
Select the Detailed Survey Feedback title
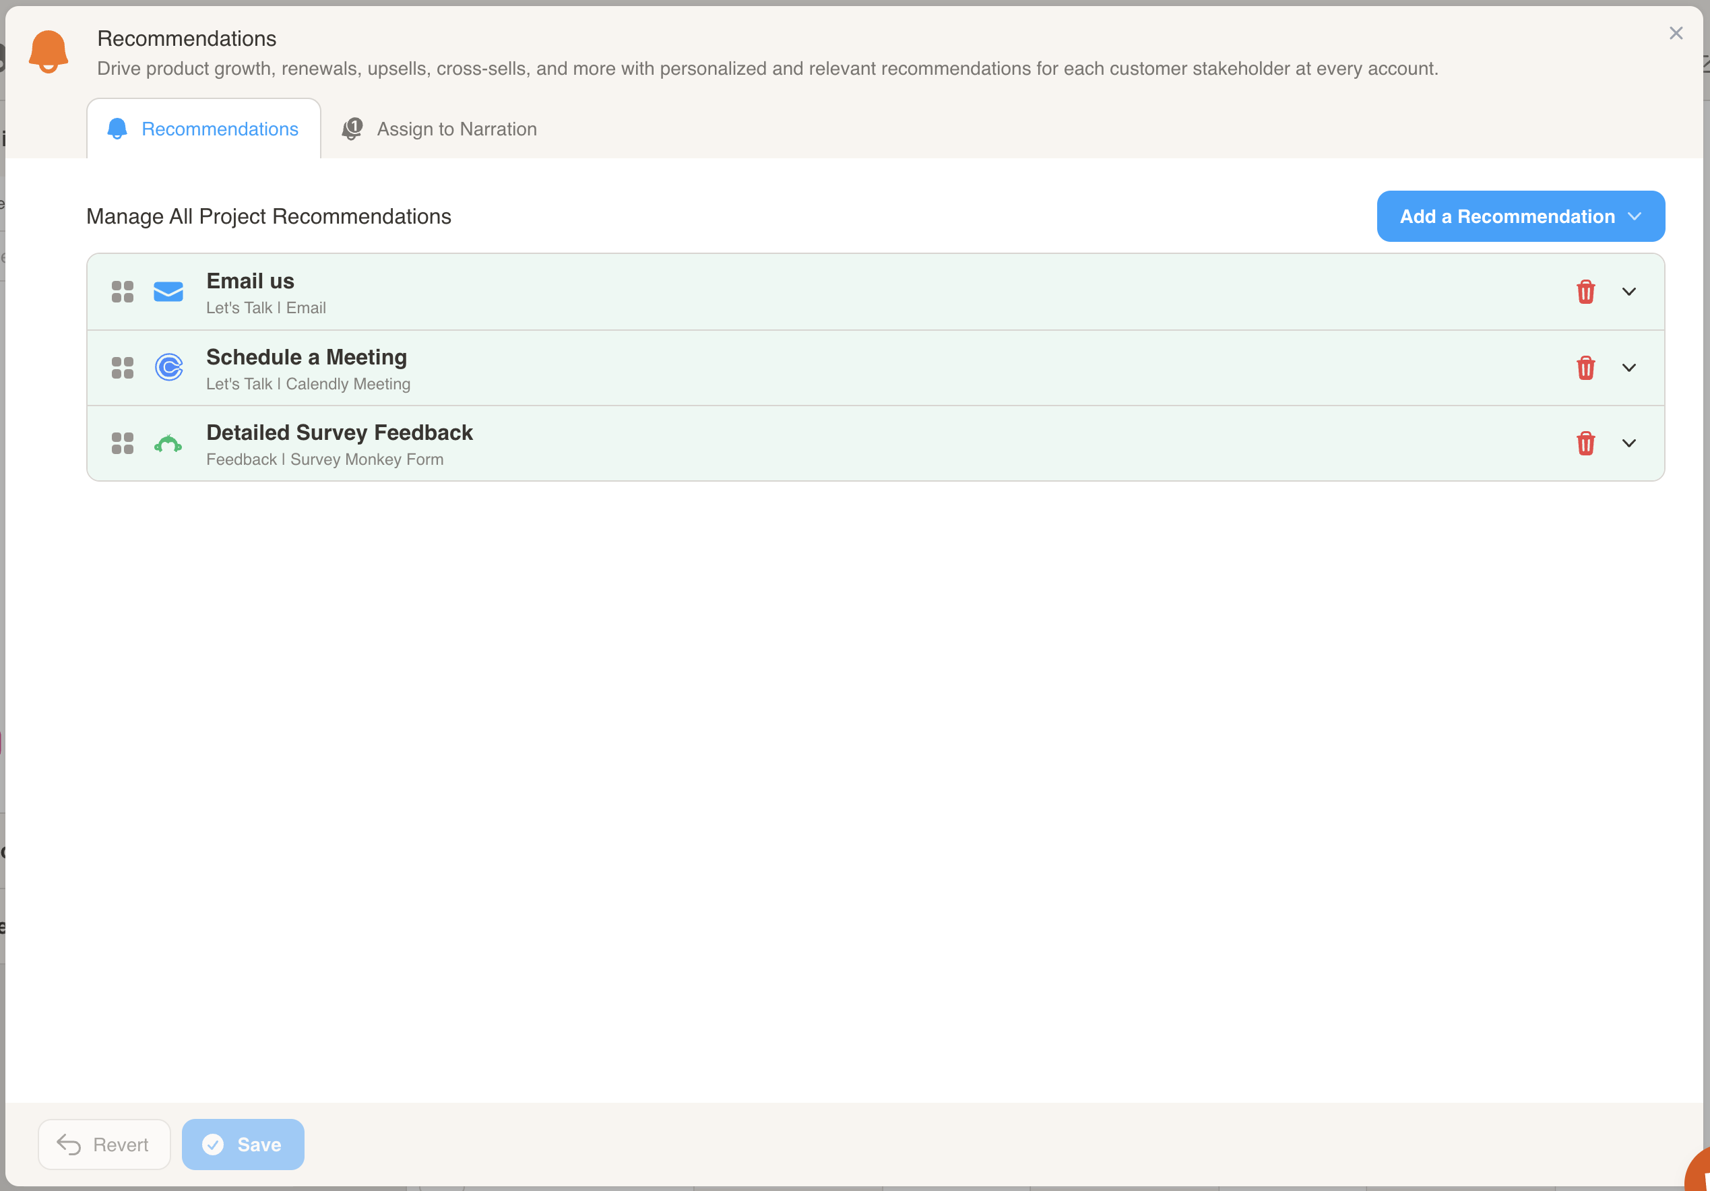pos(340,432)
